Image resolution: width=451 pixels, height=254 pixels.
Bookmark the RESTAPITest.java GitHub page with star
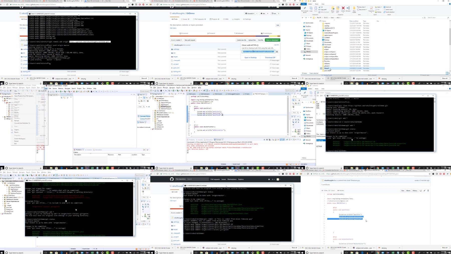[x=430, y=174]
